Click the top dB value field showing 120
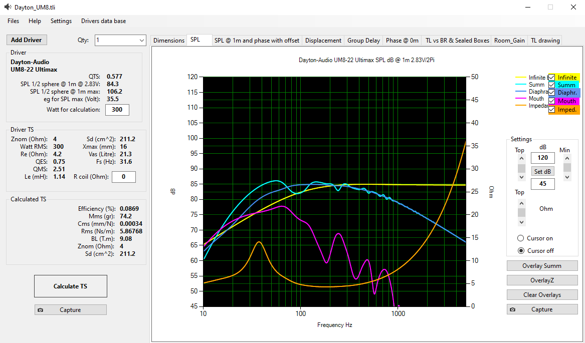 (543, 158)
